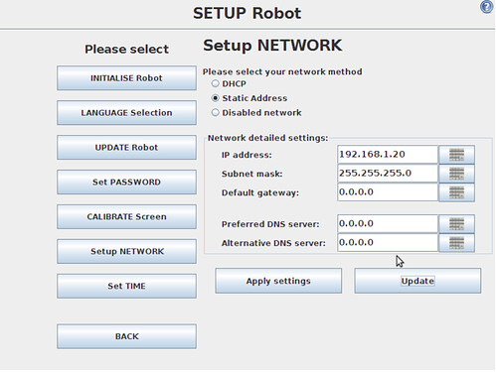
Task: Click 'Please select your network method' text
Action: 282,71
